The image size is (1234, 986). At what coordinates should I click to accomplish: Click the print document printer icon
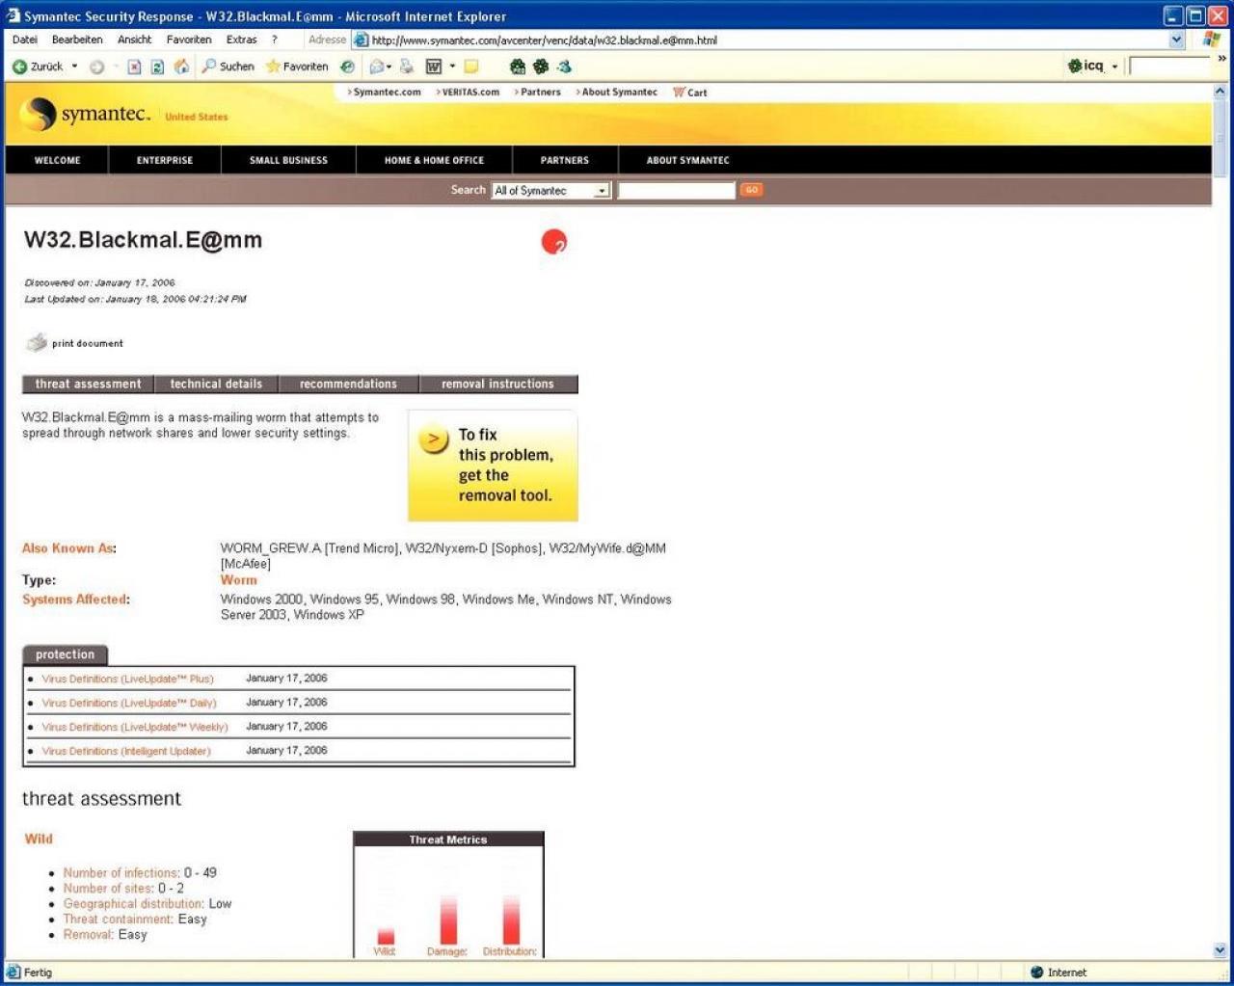(37, 342)
